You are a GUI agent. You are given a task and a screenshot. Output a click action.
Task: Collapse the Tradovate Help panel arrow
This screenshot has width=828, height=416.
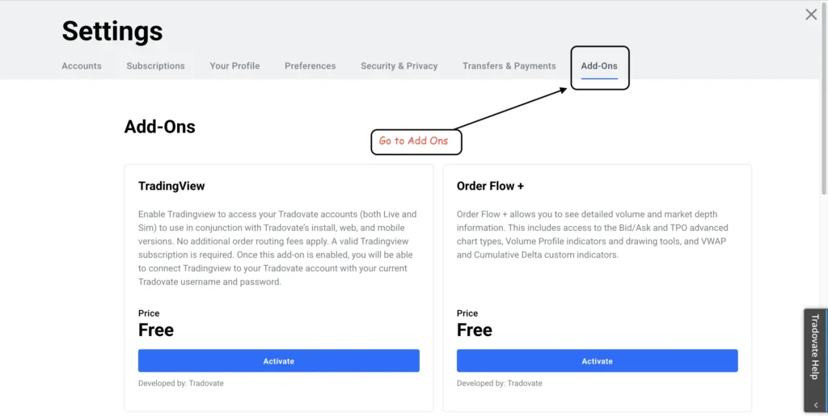[x=815, y=404]
